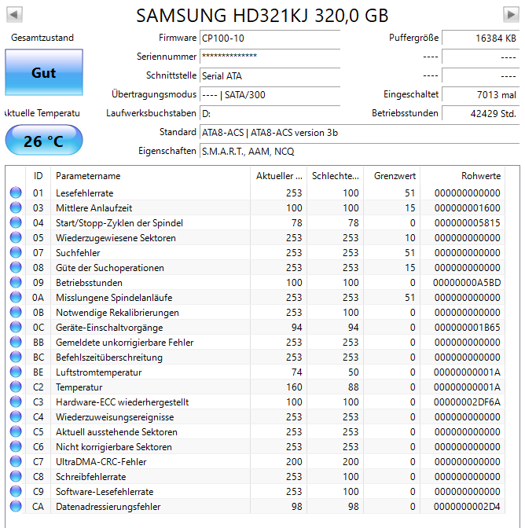Click the Eigenschaften field S.M.A.R.T., AAM, NCQ

(360, 151)
